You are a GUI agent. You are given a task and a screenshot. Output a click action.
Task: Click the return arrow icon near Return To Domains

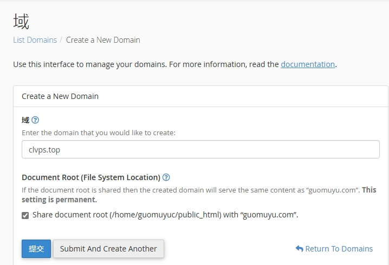[x=299, y=249]
